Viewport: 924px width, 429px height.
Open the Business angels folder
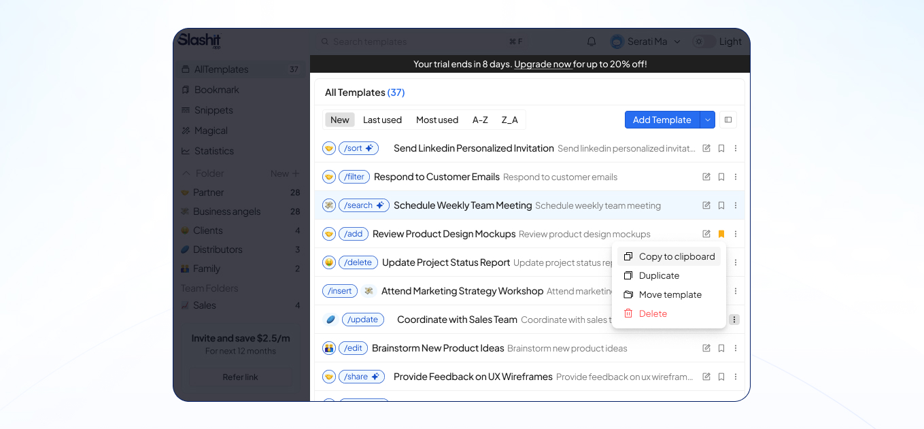pos(241,211)
